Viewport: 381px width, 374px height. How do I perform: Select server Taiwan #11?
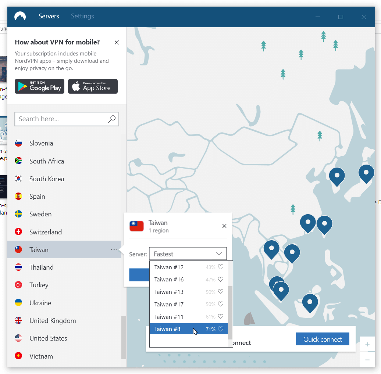189,317
